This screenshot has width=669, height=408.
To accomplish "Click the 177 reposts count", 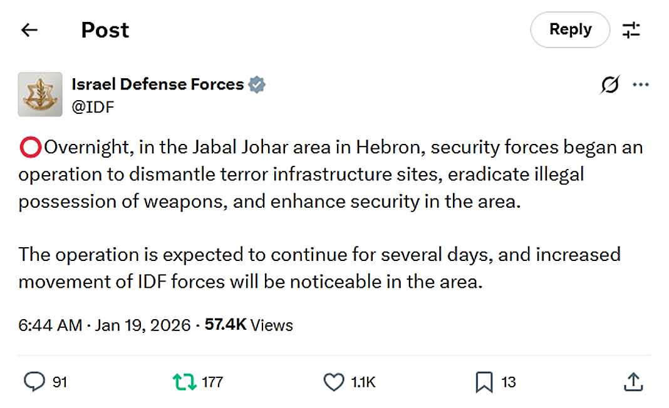I will tap(212, 382).
